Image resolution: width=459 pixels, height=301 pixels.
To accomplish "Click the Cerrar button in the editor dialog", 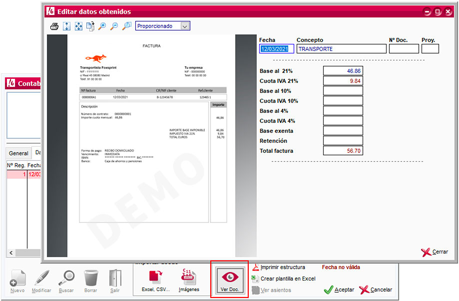I will click(435, 252).
